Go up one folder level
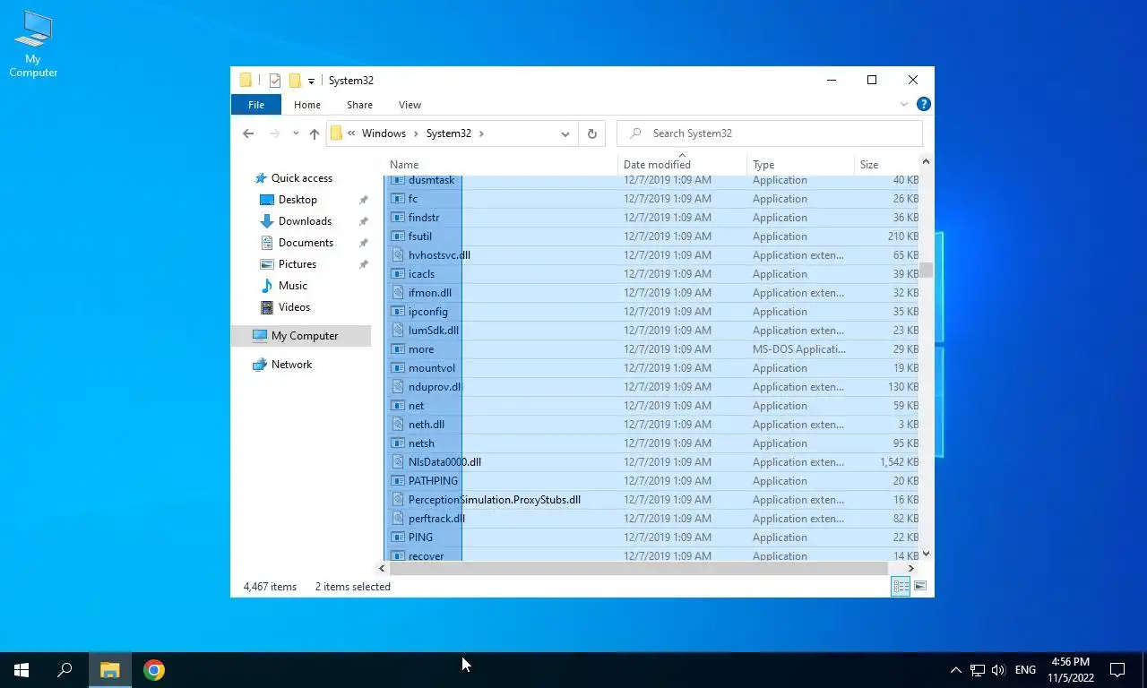Viewport: 1147px width, 688px height. click(315, 133)
